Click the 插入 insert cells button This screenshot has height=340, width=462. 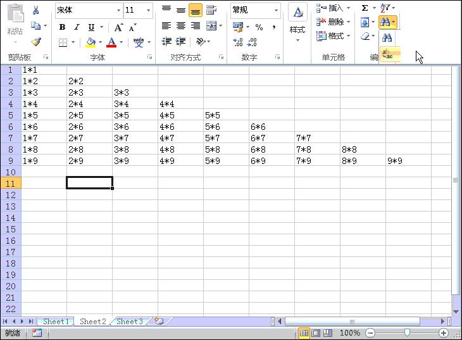[x=333, y=8]
